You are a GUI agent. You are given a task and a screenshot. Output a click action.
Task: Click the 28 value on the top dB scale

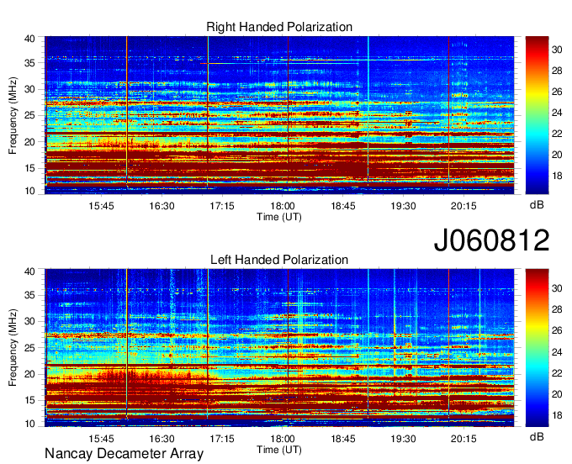coord(557,71)
